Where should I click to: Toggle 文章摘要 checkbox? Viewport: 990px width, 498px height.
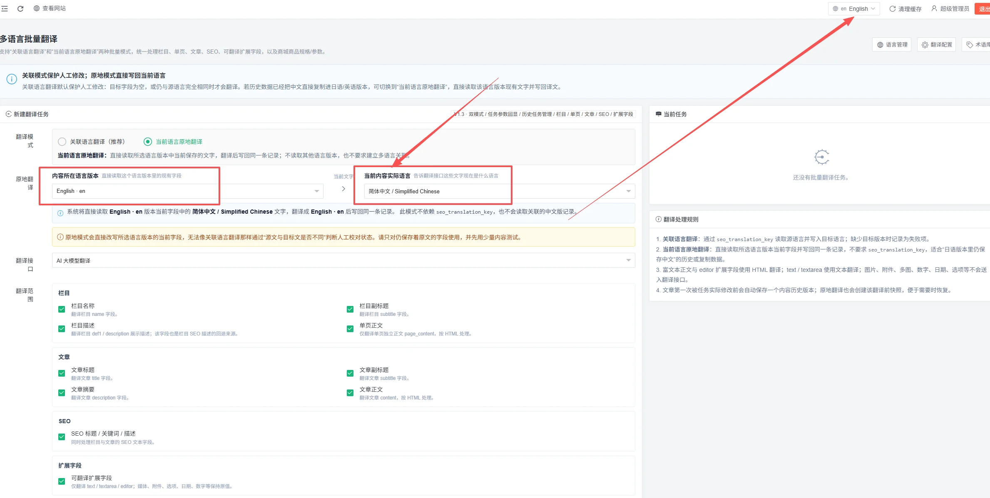tap(62, 393)
